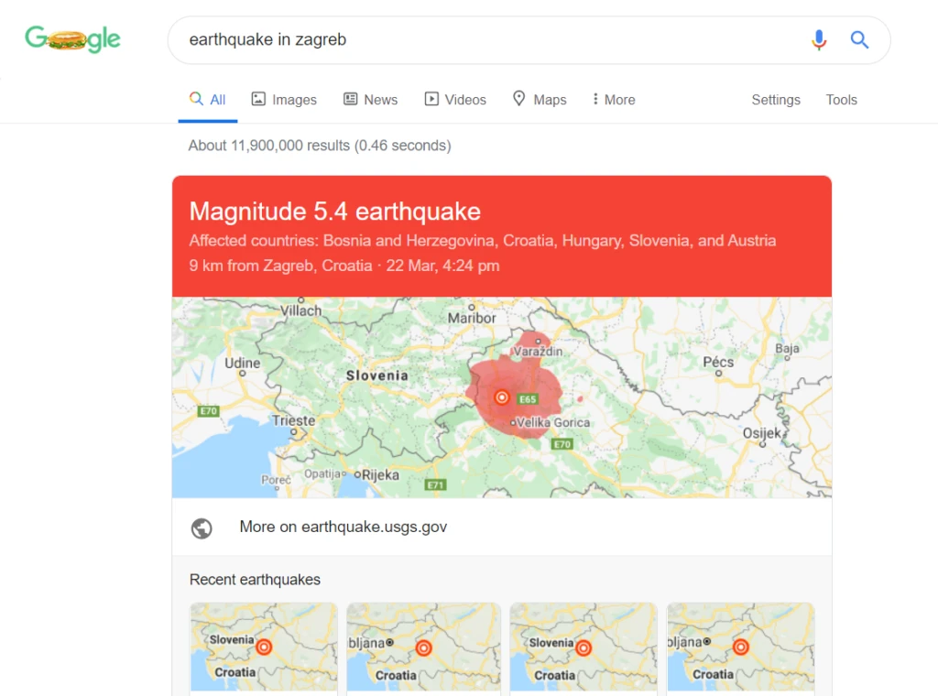Open the first recent earthquake thumbnail
This screenshot has width=938, height=696.
pos(263,647)
